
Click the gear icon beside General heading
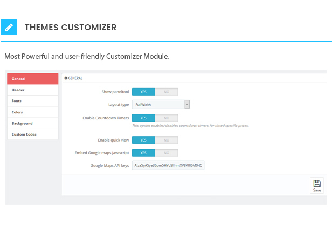pos(66,78)
